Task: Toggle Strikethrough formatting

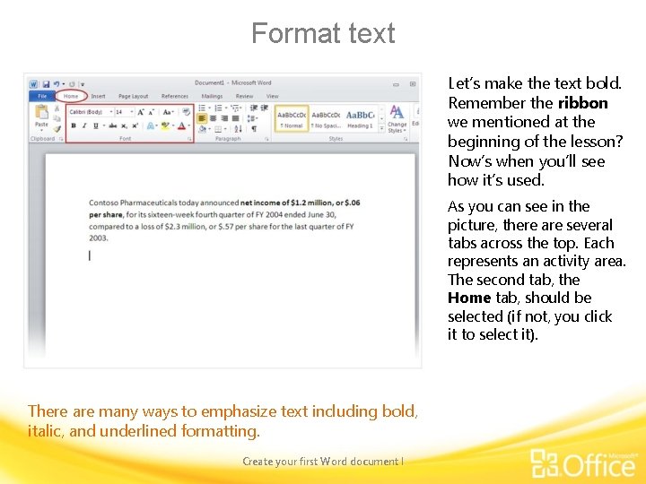Action: [112, 126]
